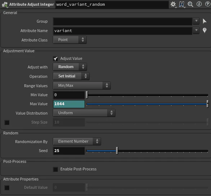The width and height of the screenshot is (211, 196).
Task: Click the Group selection arrow icon
Action: [205, 21]
